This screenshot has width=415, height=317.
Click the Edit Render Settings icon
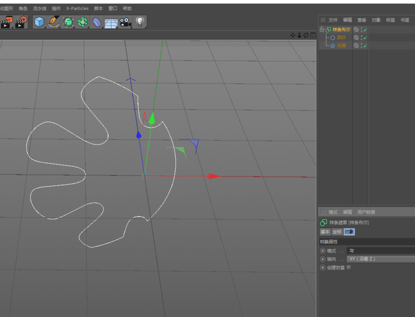click(20, 22)
